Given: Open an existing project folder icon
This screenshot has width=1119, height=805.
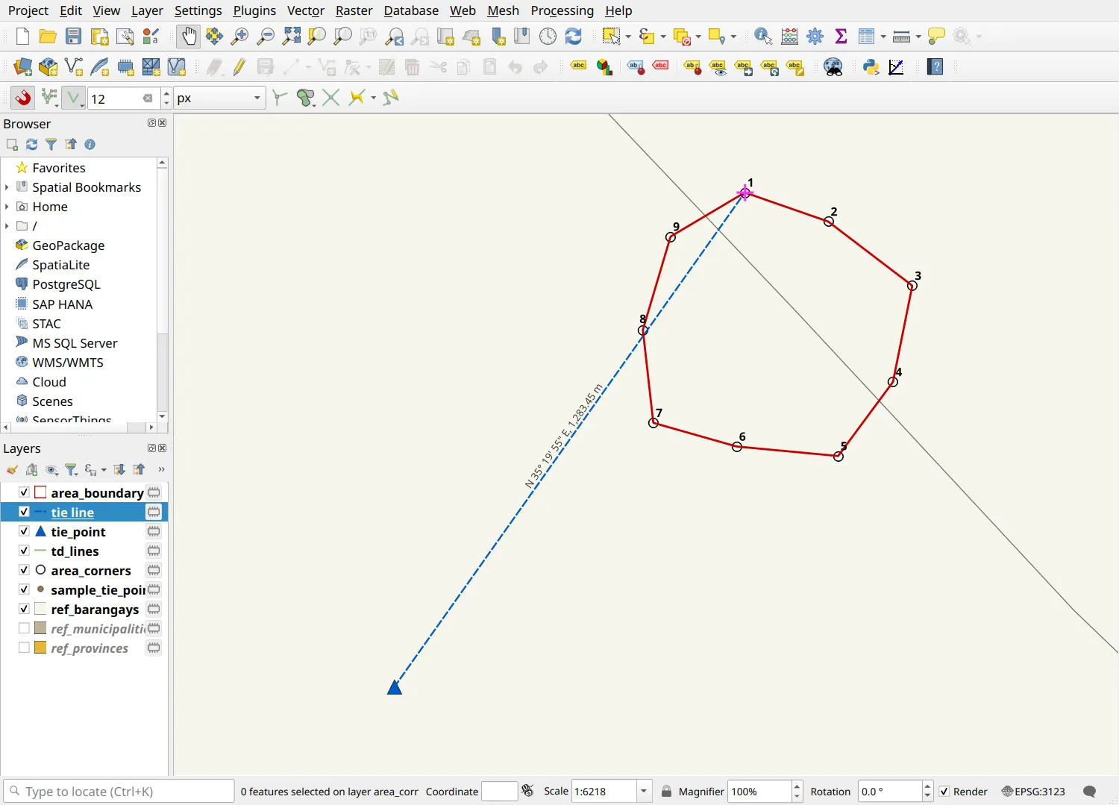Looking at the screenshot, I should coord(48,36).
